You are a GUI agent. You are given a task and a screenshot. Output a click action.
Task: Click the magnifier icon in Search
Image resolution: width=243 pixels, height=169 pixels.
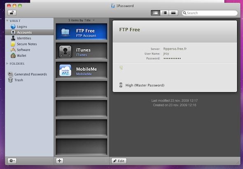pos(185,13)
